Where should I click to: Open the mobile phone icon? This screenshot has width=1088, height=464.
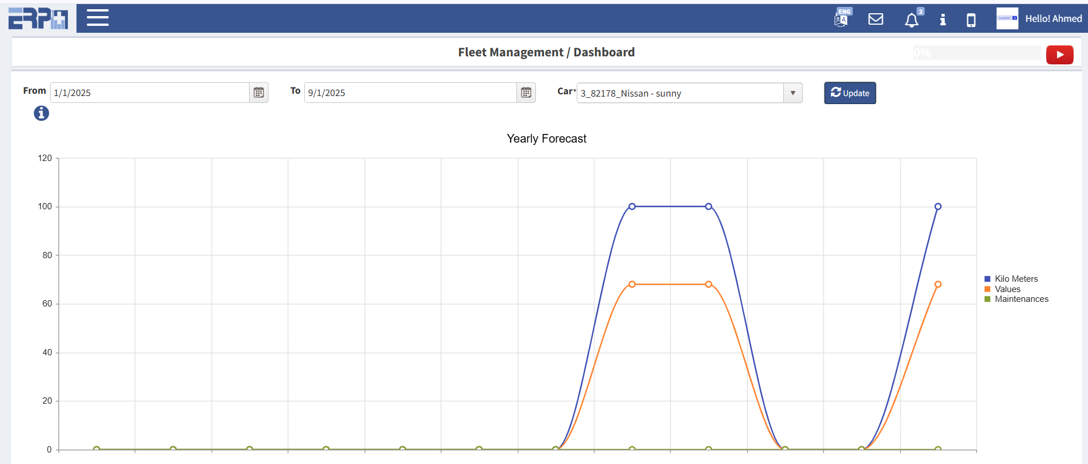point(971,20)
